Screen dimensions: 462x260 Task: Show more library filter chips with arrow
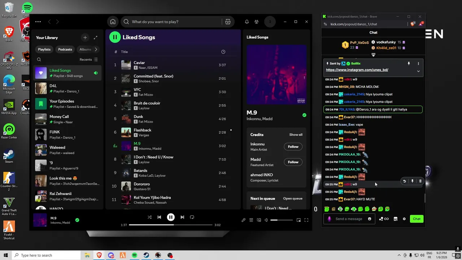pos(96,49)
